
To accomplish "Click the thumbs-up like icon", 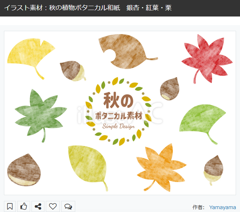I will [24, 206].
